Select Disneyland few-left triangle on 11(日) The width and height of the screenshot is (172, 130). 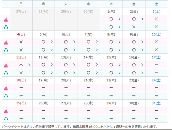pos(21,65)
